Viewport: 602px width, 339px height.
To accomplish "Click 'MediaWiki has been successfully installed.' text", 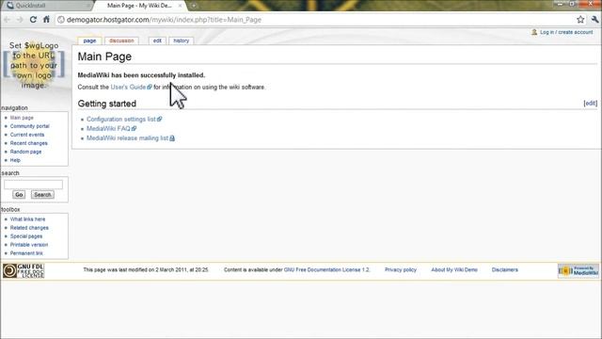I will (141, 75).
